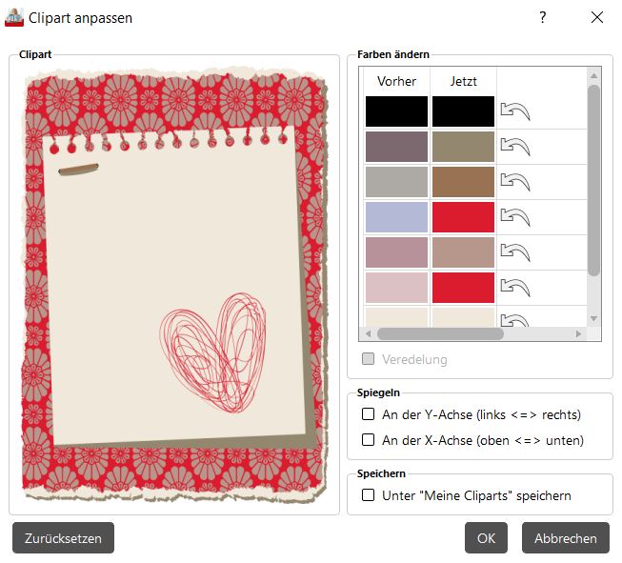Click the Abbrechen button

[565, 538]
